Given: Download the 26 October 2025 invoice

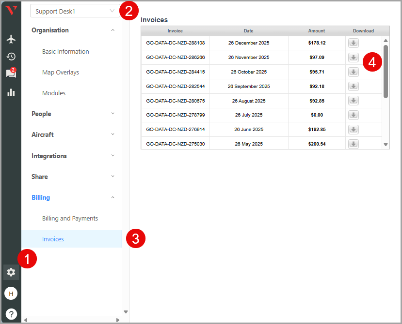Looking at the screenshot, I should (354, 72).
